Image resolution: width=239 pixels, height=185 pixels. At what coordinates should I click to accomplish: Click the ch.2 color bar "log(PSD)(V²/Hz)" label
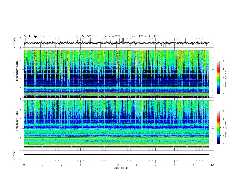[x=226, y=128]
